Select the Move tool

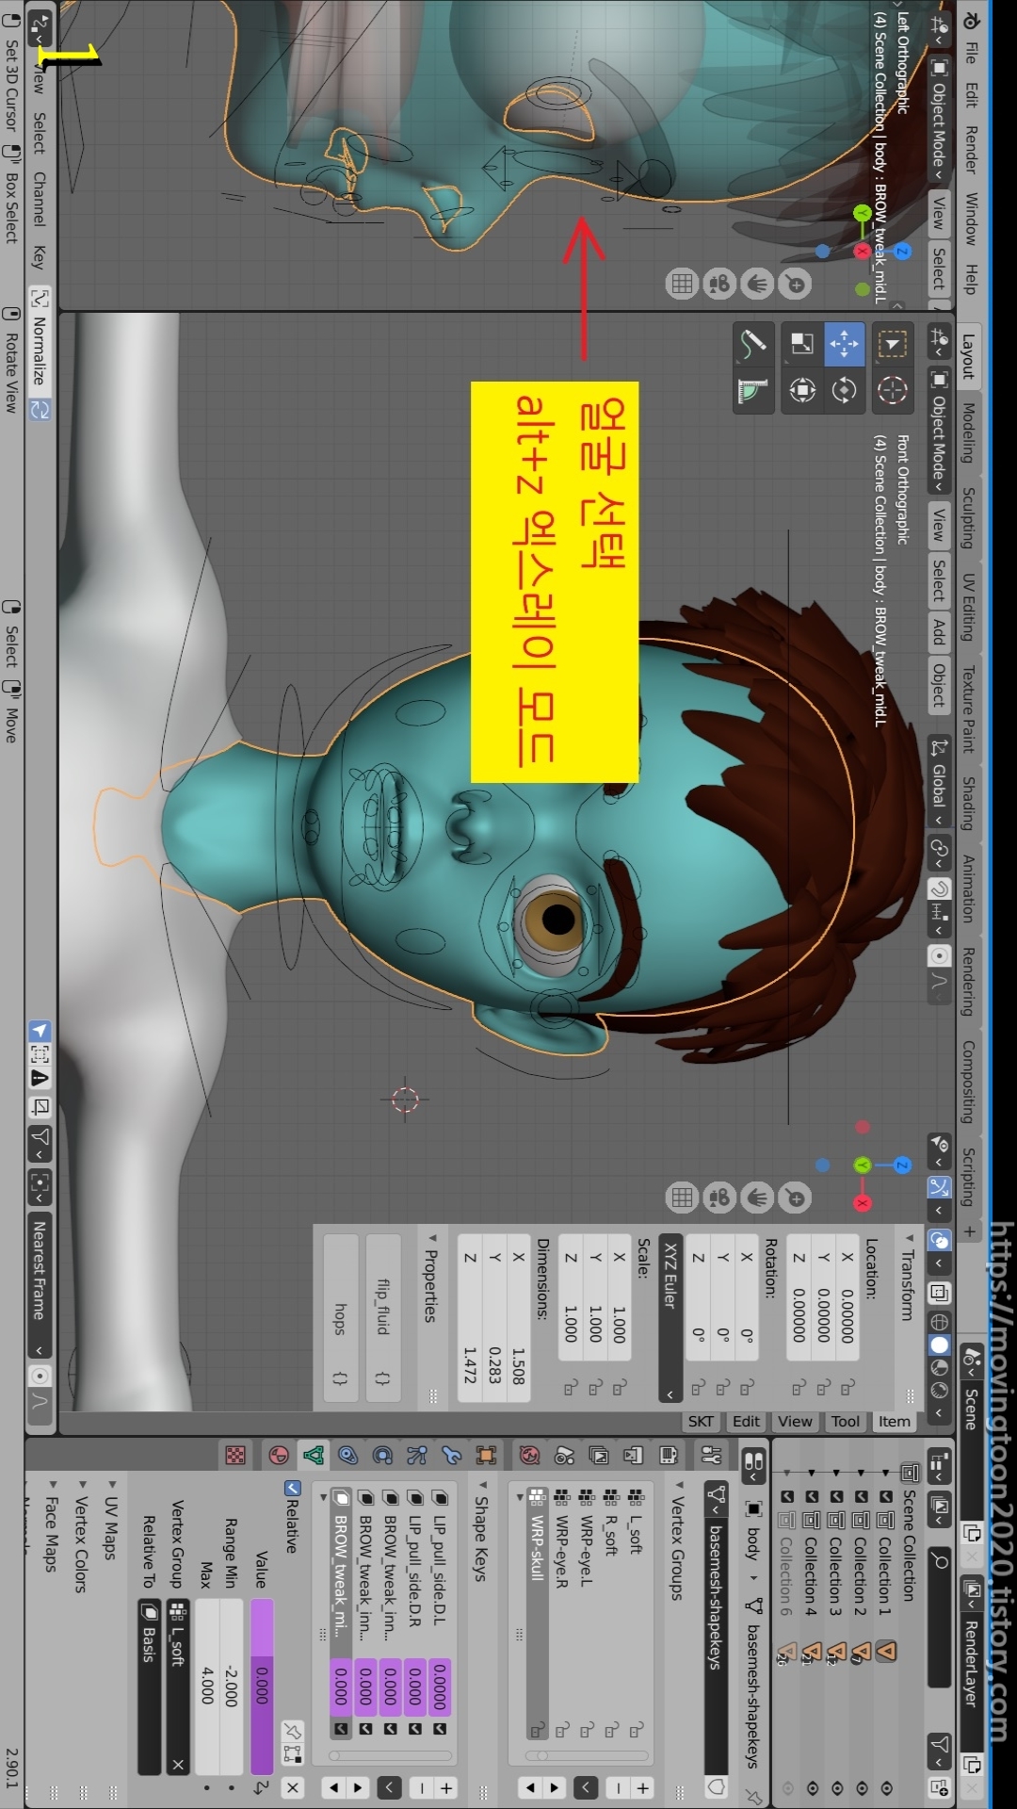(845, 344)
